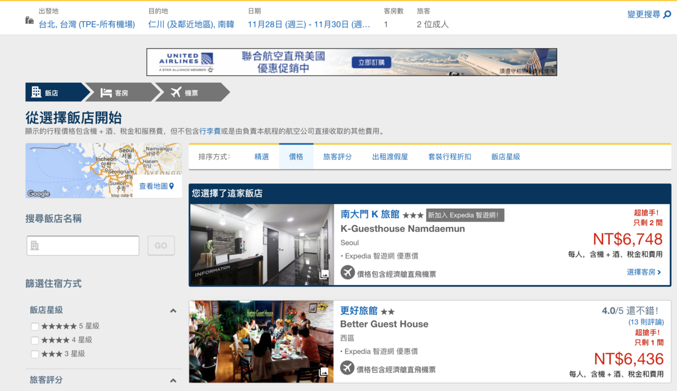Collapse the 旅客評分 filter section
Viewport: 677px width, 391px height.
tap(173, 380)
